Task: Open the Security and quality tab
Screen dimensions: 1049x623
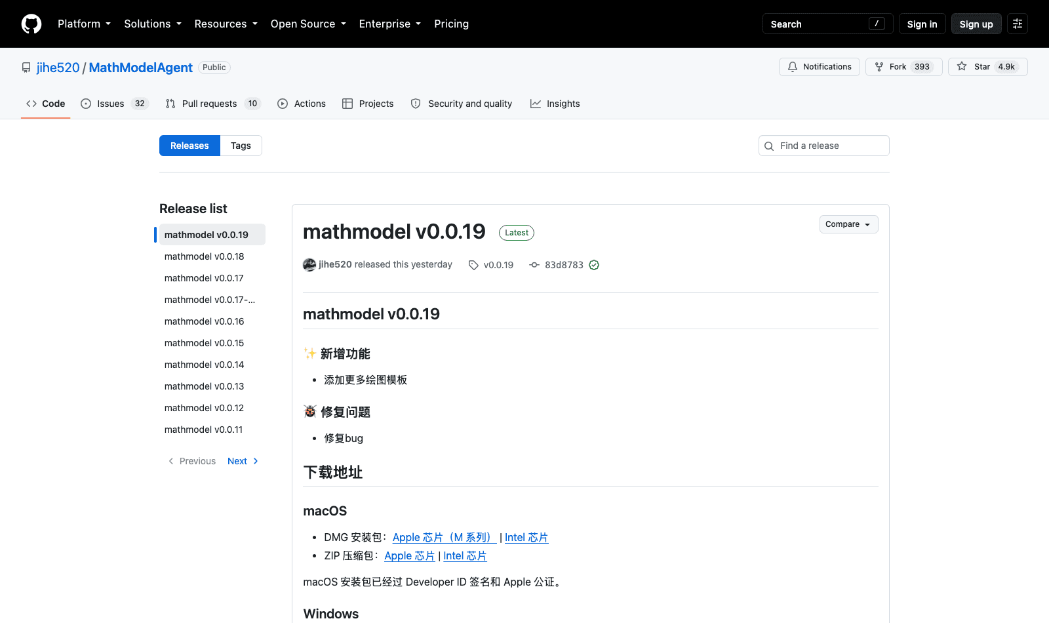Action: click(462, 104)
